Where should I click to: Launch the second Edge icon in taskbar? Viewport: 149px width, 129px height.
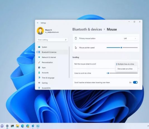pyautogui.click(x=28, y=126)
